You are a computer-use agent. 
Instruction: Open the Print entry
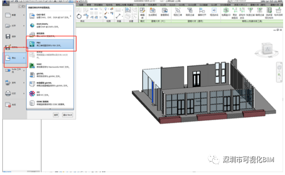pos(15,93)
